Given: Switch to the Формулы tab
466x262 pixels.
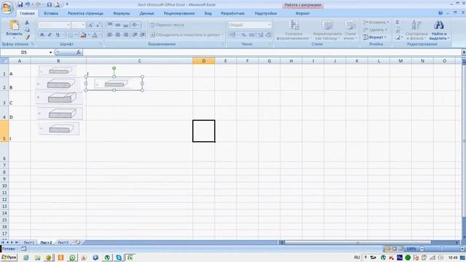Looking at the screenshot, I should (x=122, y=13).
